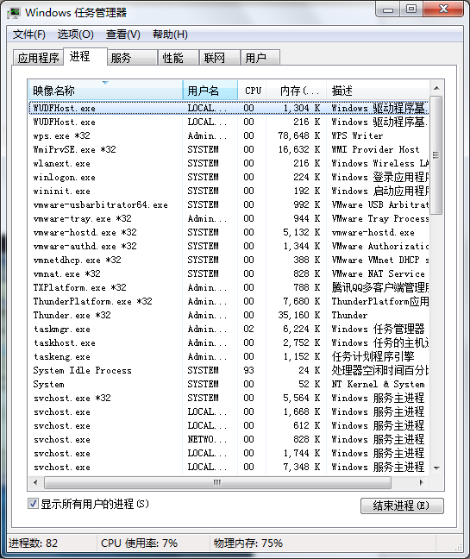Select vmnetdhcp.exe *32 process
This screenshot has width=470, height=559.
click(229, 260)
